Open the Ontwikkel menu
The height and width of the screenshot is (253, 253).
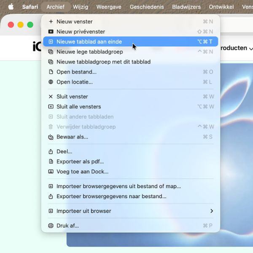click(x=221, y=7)
